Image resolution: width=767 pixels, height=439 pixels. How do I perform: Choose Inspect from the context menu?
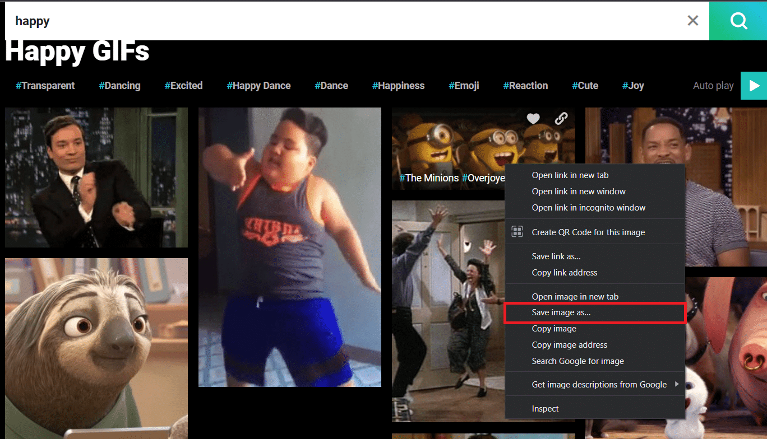[545, 409]
